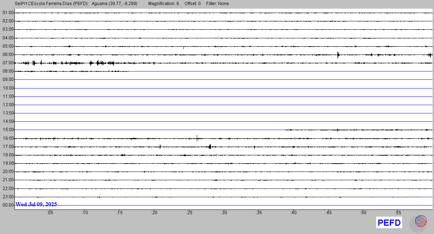Click the PEFD station logo
The height and width of the screenshot is (234, 434).
coord(389,223)
